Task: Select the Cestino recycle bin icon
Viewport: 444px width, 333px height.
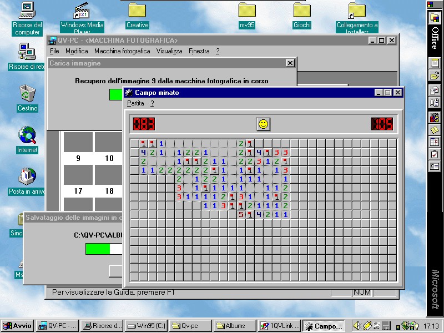Action: tap(27, 98)
